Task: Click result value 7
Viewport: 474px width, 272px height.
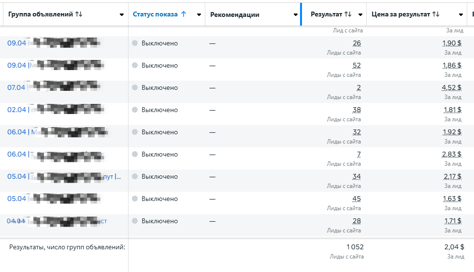Action: click(359, 155)
